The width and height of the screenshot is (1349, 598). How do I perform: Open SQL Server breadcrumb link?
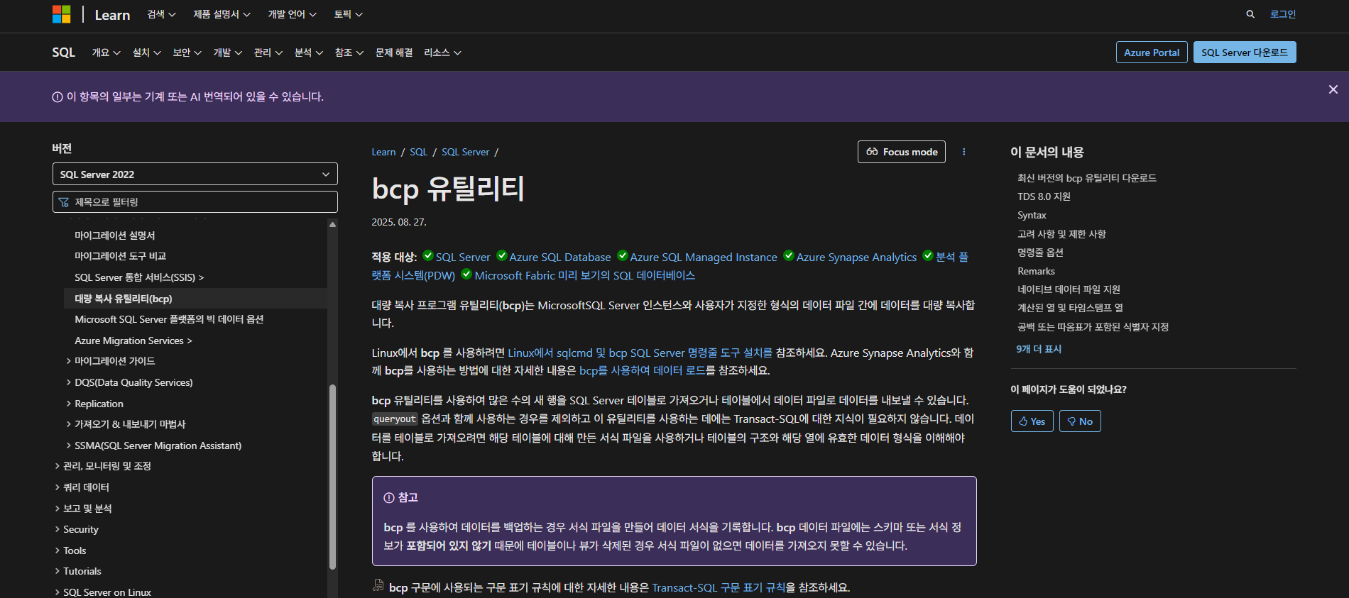pos(465,152)
